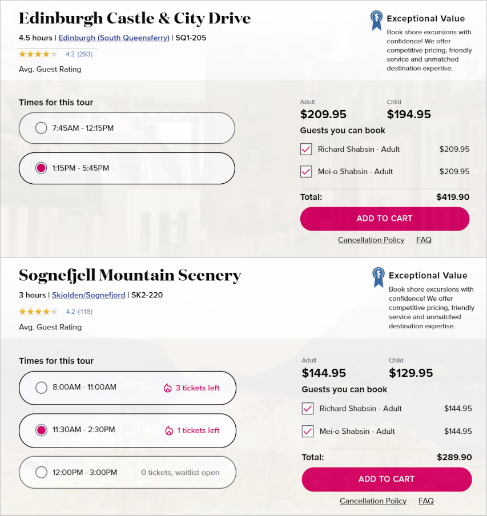The height and width of the screenshot is (516, 487).
Task: Click Exceptional Value ribbon badge for Sognefjell tour
Action: (x=378, y=277)
